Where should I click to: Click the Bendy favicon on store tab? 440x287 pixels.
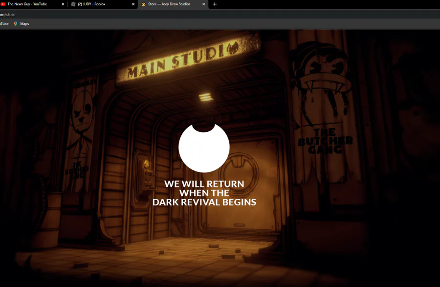point(143,4)
